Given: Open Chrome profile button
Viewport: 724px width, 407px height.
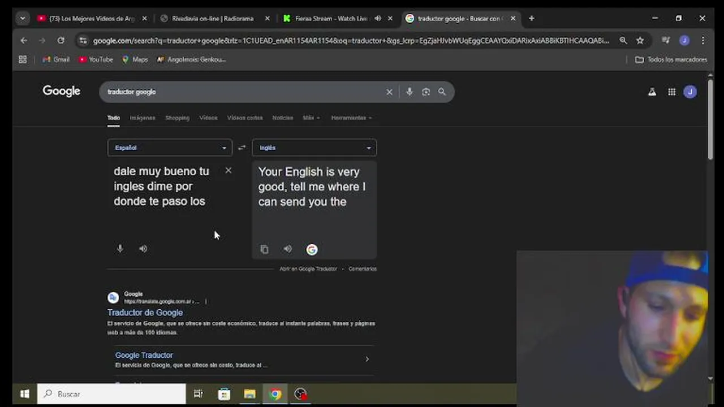Looking at the screenshot, I should click(x=684, y=40).
